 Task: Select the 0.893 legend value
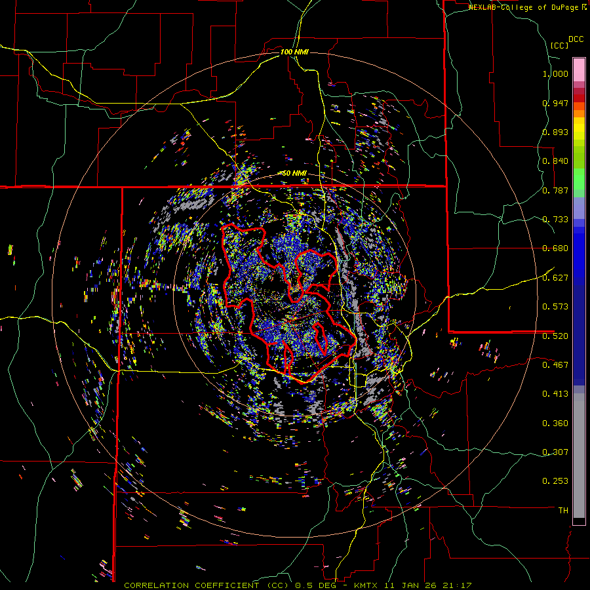[555, 132]
